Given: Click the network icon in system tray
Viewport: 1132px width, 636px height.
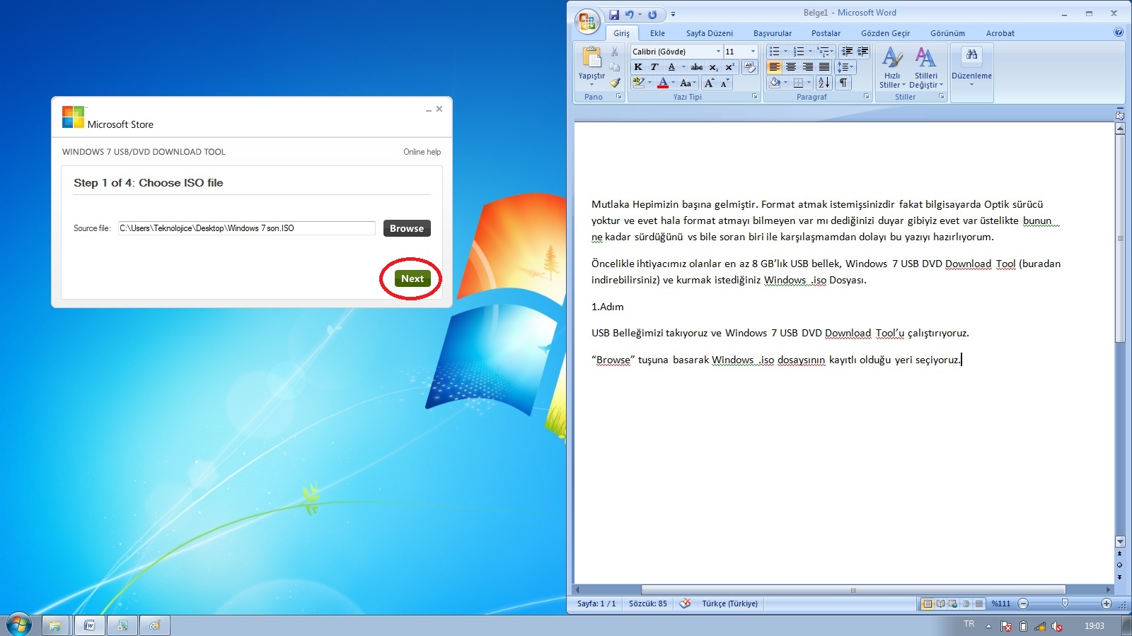Looking at the screenshot, I should point(1040,626).
